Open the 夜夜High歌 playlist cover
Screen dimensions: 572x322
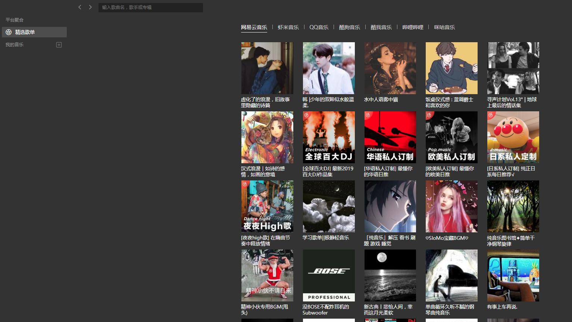(267, 206)
